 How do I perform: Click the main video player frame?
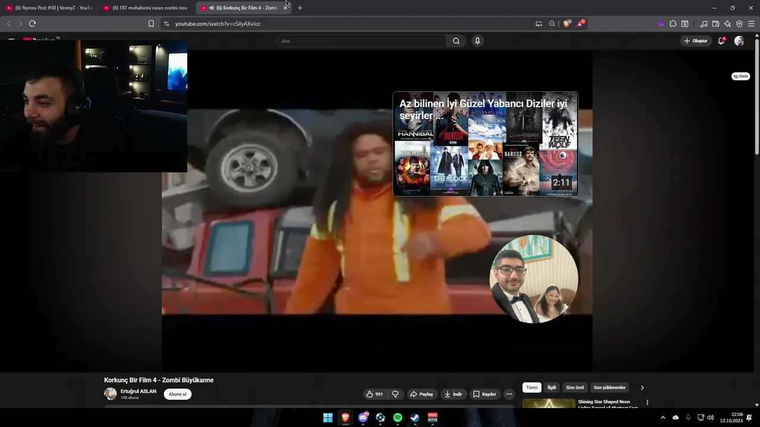(x=377, y=211)
